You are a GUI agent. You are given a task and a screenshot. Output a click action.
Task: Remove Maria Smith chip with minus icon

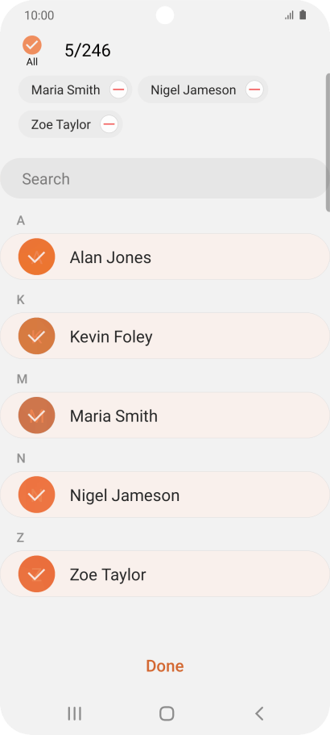119,90
